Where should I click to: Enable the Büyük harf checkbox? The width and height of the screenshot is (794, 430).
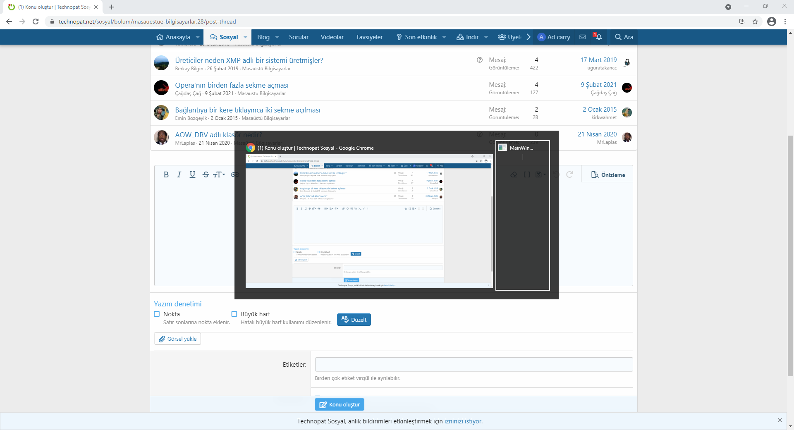point(234,314)
